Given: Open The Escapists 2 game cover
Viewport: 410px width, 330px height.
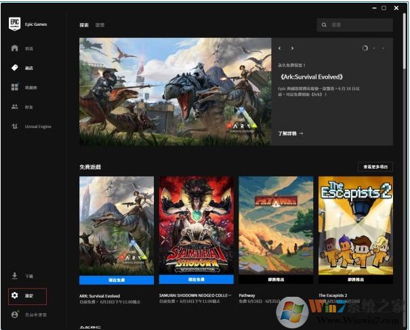Looking at the screenshot, I should [356, 226].
